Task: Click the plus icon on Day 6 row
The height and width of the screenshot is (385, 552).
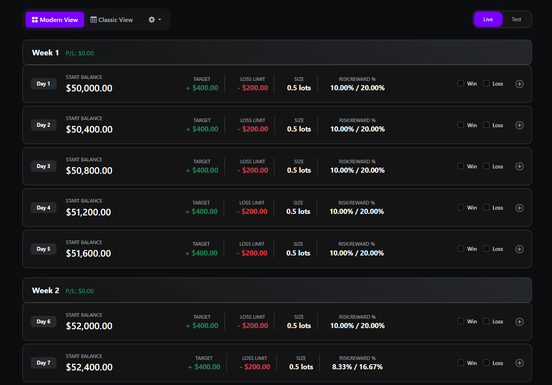Action: click(519, 321)
